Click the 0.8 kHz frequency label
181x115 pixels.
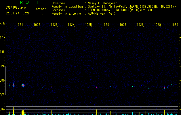point(2,80)
